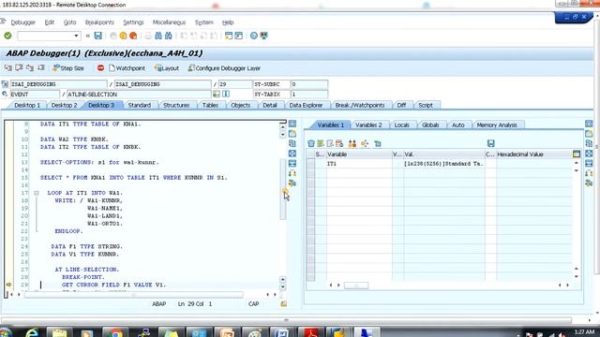Click code line GET CURSOR FIELD F1 VALUE V1
The image size is (600, 337).
(113, 285)
